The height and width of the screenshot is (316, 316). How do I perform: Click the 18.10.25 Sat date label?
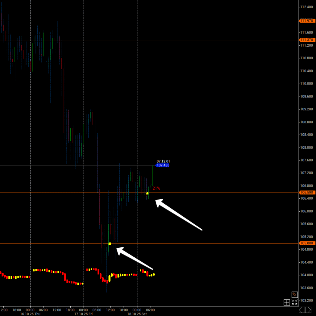tap(137, 314)
